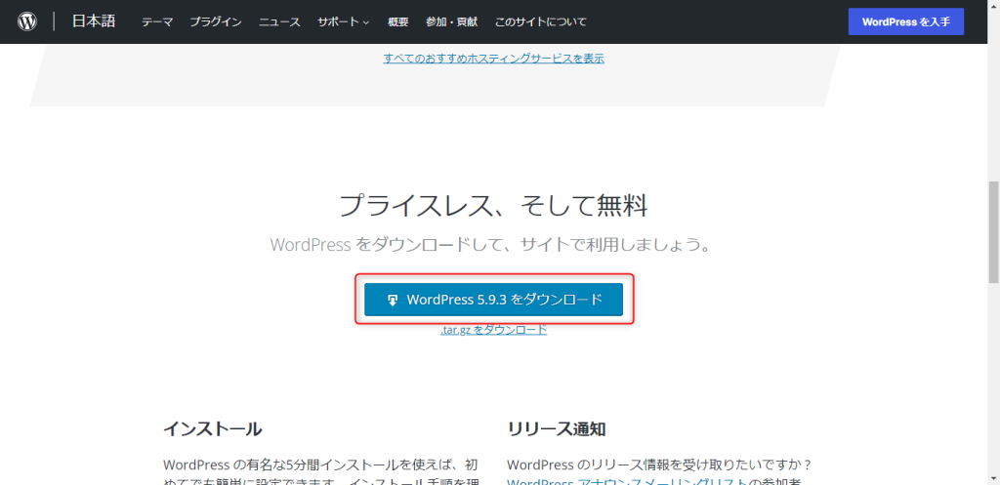Image resolution: width=1000 pixels, height=485 pixels.
Task: Go to the ニュース menu item
Action: 279,22
